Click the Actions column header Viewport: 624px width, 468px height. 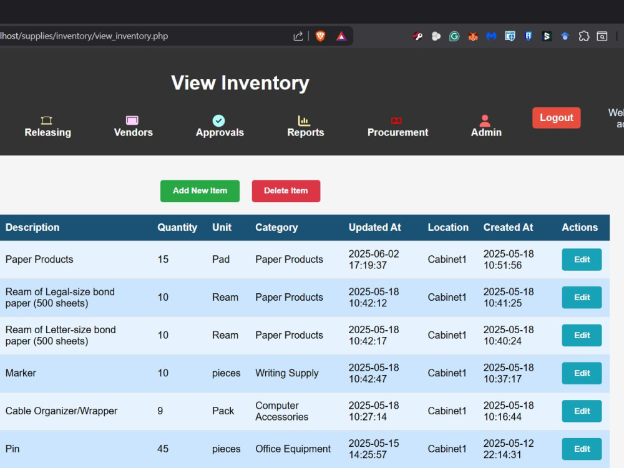pos(580,227)
